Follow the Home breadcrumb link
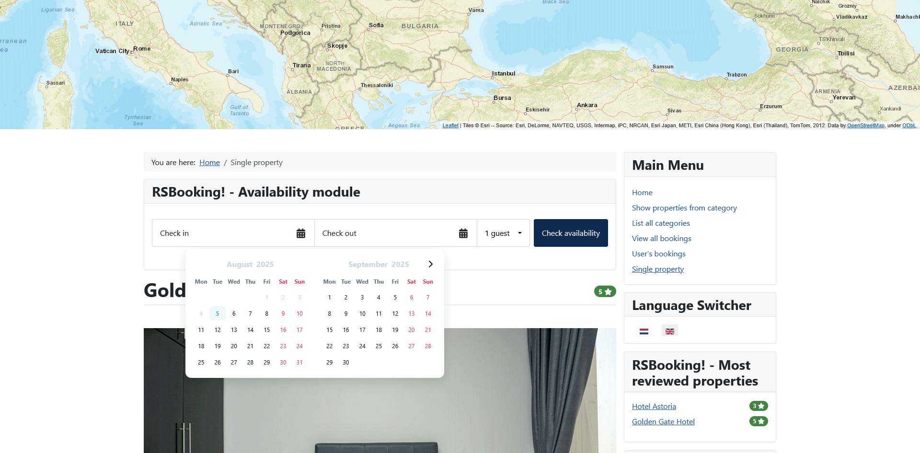Viewport: 920px width, 453px height. [209, 163]
